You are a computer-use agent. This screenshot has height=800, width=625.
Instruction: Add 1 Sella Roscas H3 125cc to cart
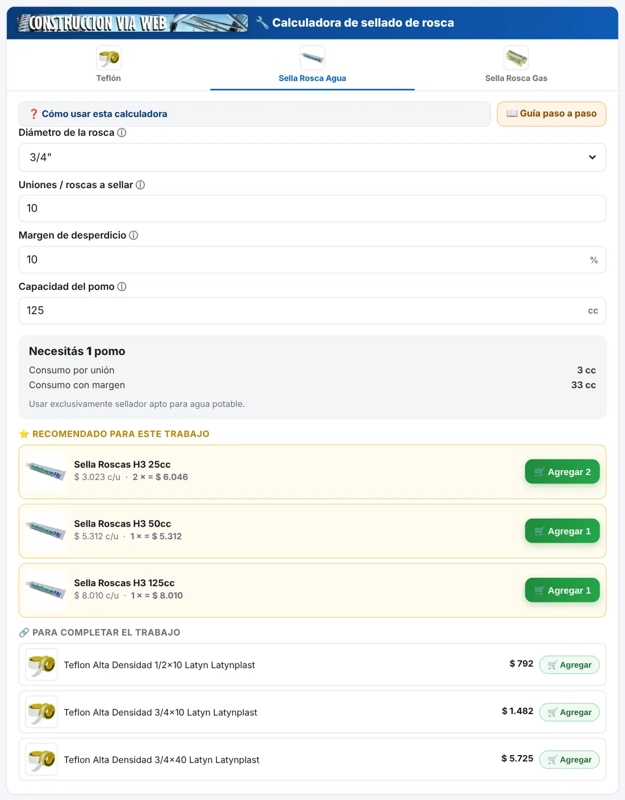pyautogui.click(x=562, y=590)
